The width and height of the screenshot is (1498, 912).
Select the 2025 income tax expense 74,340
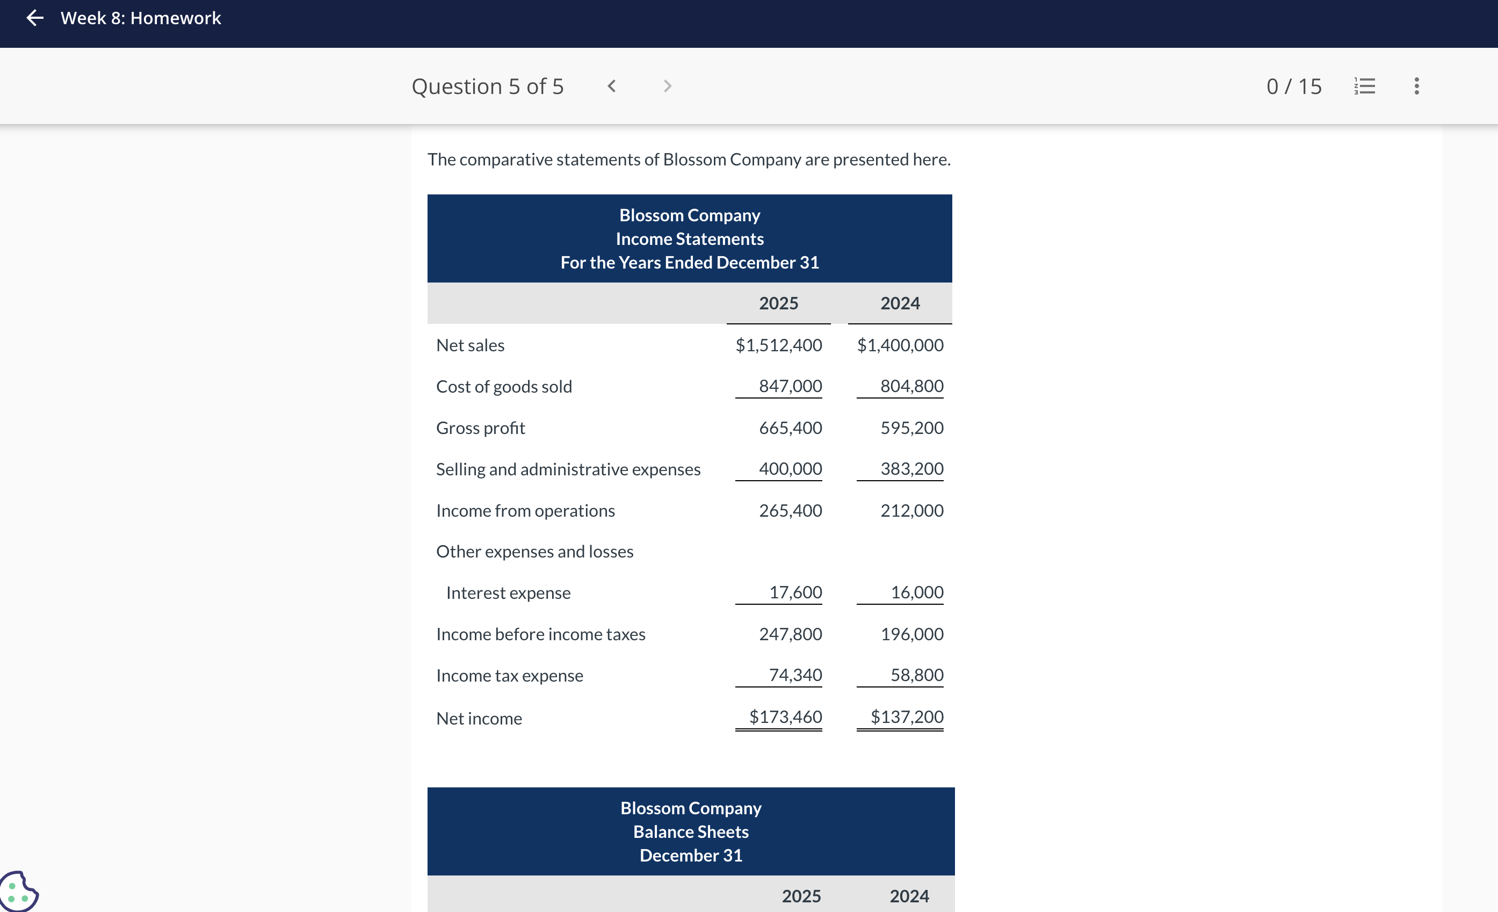794,675
